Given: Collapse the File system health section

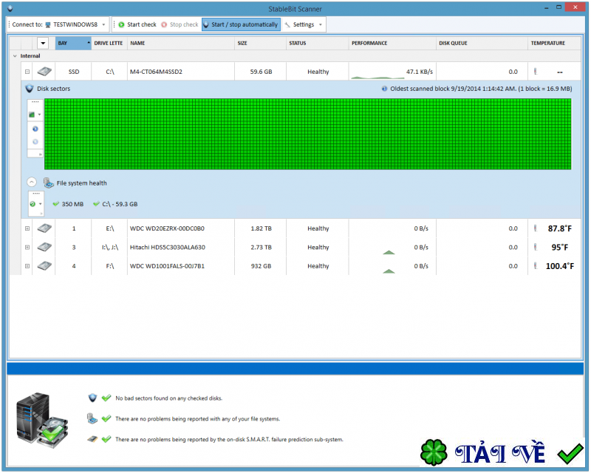Looking at the screenshot, I should 32,183.
